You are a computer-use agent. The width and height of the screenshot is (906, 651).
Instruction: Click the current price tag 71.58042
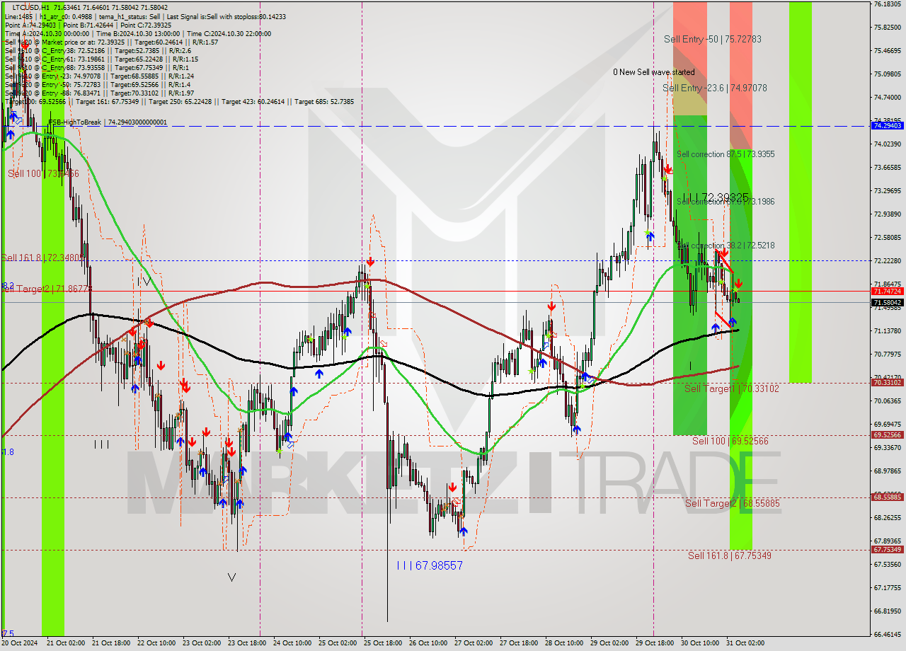[x=887, y=302]
